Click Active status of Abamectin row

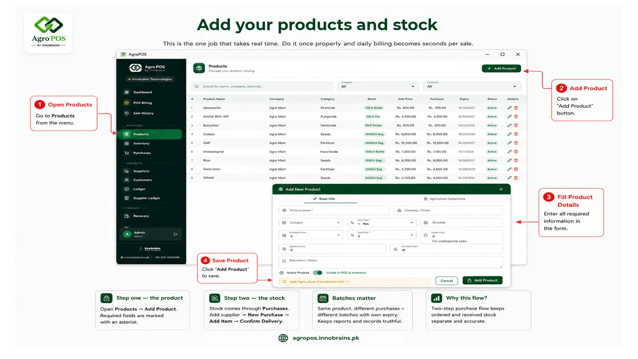point(492,108)
